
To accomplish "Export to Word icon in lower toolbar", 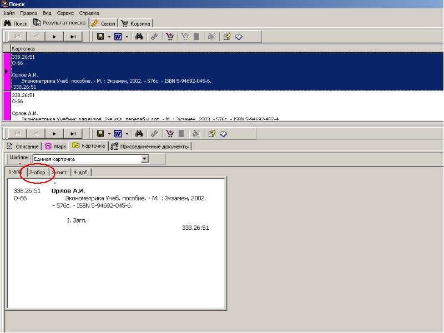I will [x=118, y=134].
